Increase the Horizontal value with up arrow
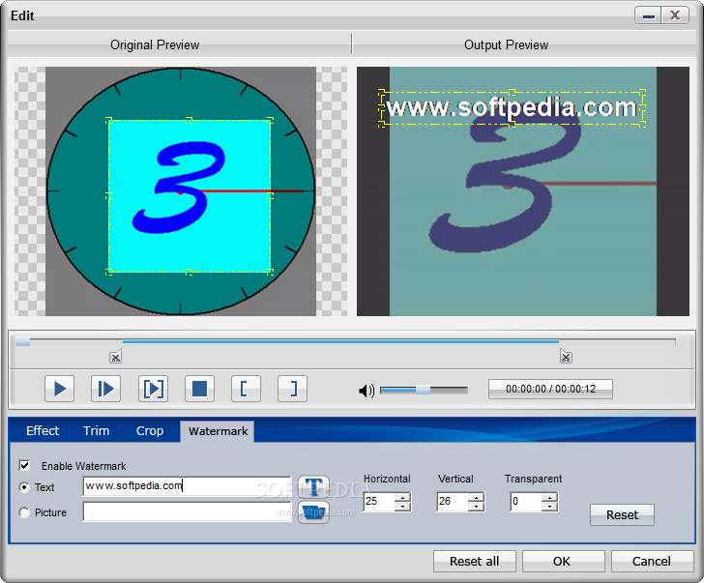This screenshot has height=583, width=704. point(402,497)
